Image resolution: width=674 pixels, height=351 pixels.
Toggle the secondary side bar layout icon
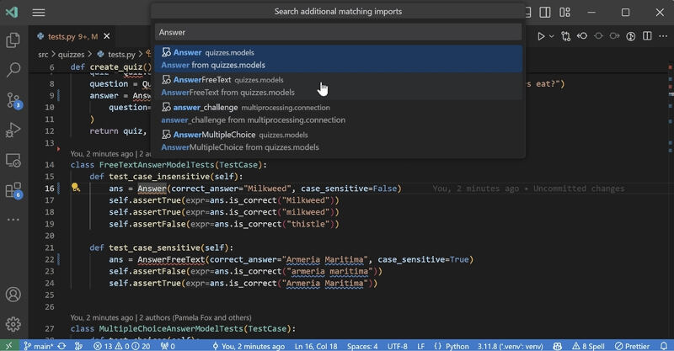(x=545, y=13)
